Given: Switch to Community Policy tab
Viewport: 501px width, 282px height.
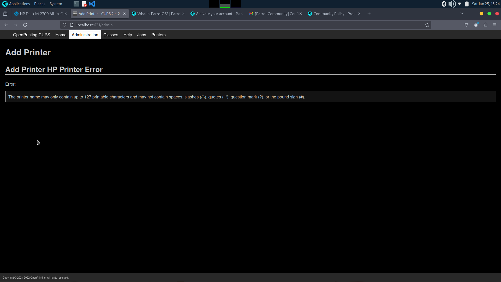Looking at the screenshot, I should point(332,14).
